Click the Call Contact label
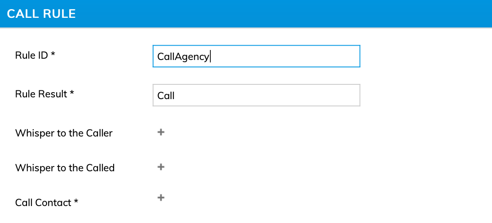The height and width of the screenshot is (223, 492). click(43, 203)
